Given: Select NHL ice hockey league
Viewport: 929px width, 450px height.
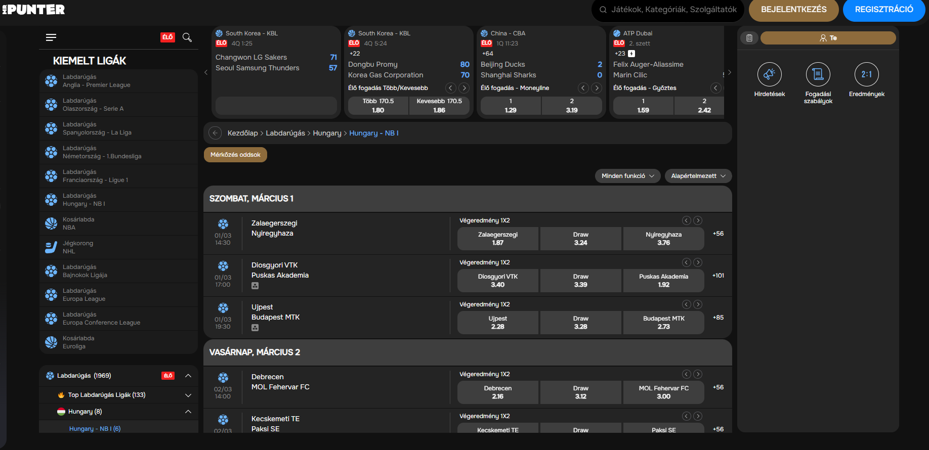Looking at the screenshot, I should [118, 247].
